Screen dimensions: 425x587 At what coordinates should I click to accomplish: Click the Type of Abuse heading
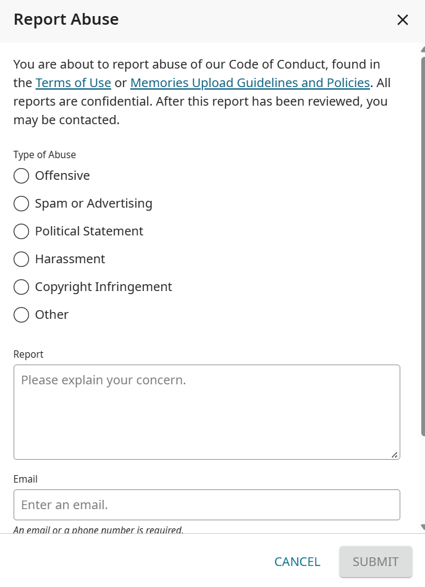[x=44, y=154]
